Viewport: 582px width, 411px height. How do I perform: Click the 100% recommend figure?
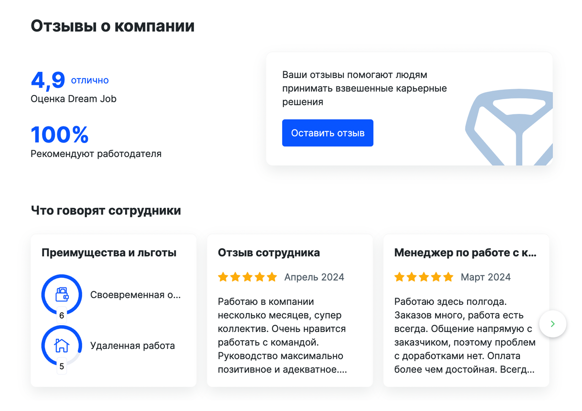tap(60, 135)
